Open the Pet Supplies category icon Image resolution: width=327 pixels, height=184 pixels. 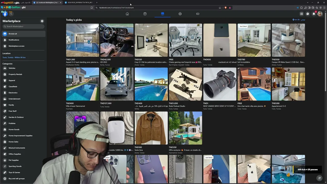pos(5,160)
